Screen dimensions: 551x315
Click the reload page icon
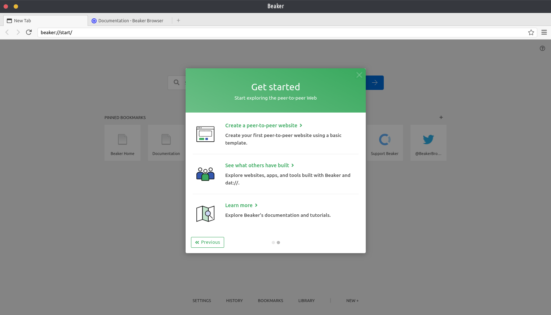tap(29, 32)
